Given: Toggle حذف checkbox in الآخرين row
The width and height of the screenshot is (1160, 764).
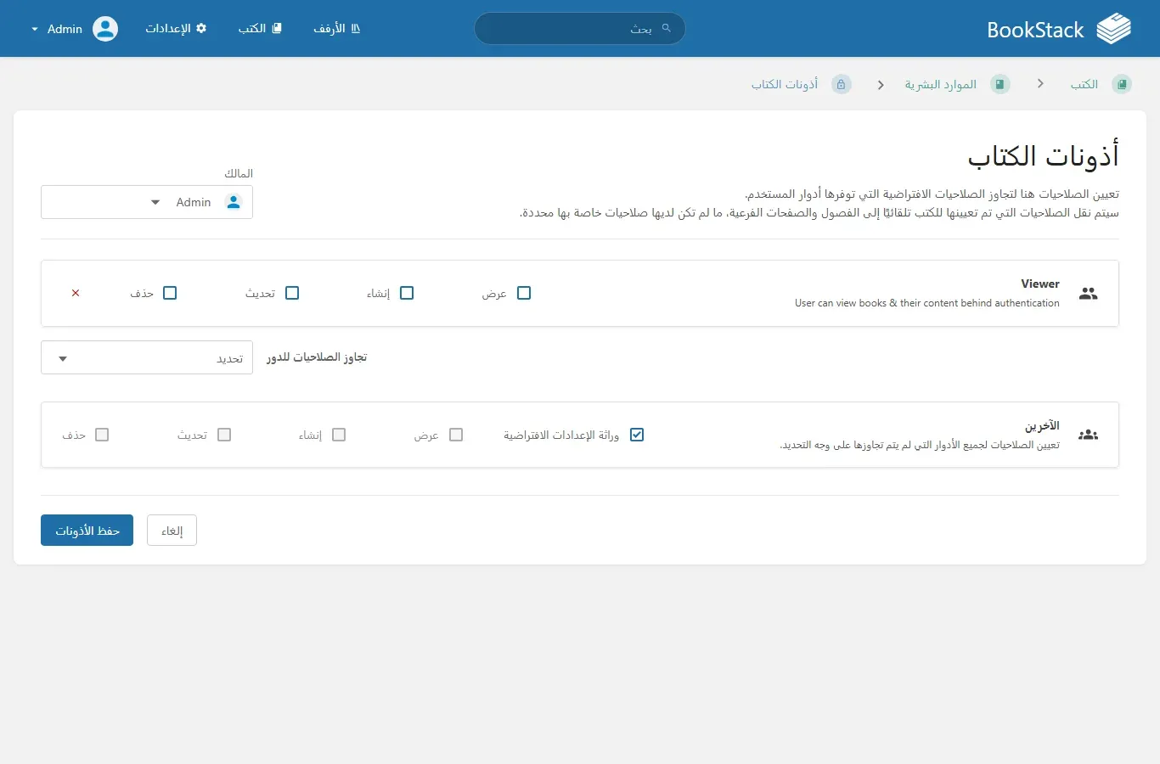Looking at the screenshot, I should tap(102, 435).
